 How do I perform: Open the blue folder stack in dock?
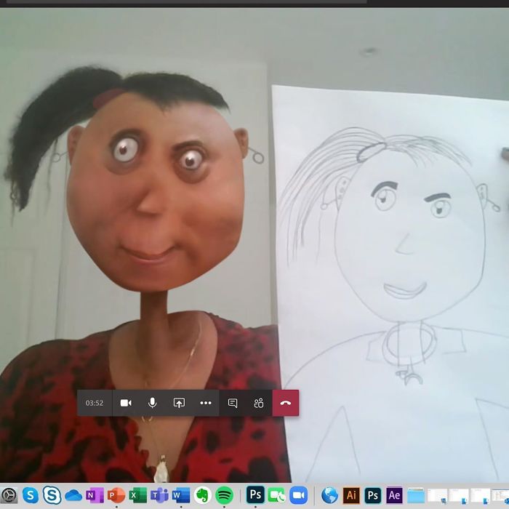click(416, 496)
